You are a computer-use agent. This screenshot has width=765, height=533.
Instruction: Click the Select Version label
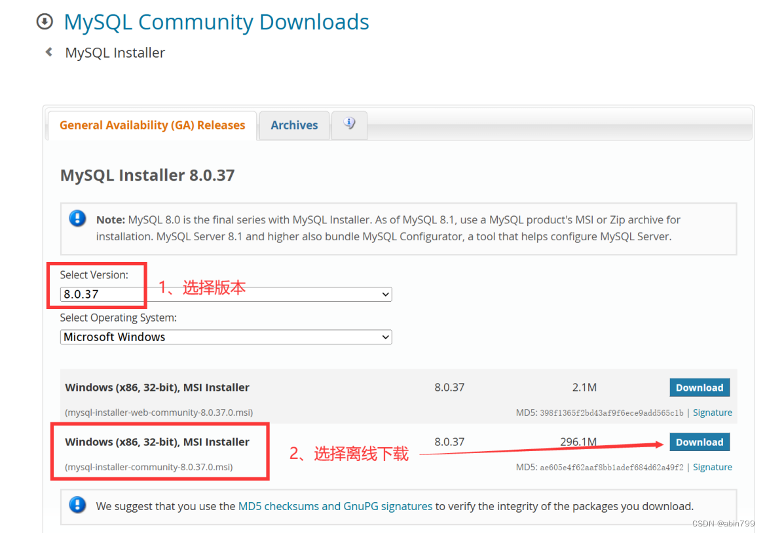tap(94, 275)
